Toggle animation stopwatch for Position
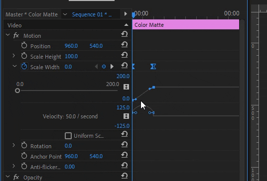Image resolution: width=267 pixels, height=181 pixels. coord(24,45)
